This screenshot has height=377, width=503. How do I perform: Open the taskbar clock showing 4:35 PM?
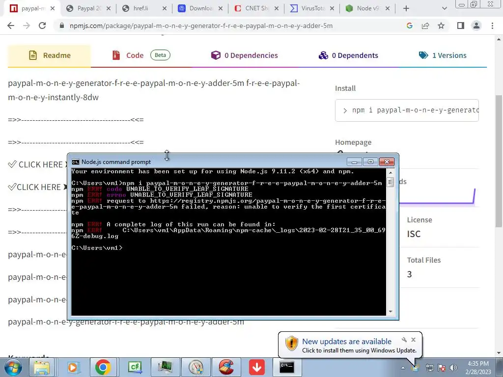point(478,368)
